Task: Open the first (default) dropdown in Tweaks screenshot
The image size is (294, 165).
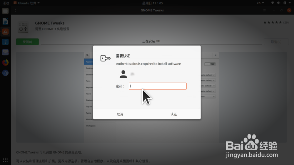Action: 208,75
